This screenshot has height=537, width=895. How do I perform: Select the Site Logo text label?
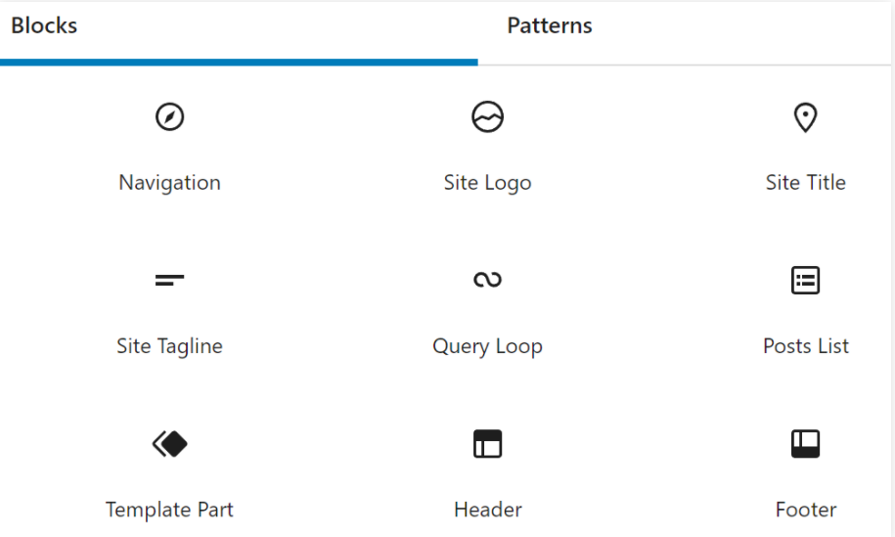coord(487,183)
